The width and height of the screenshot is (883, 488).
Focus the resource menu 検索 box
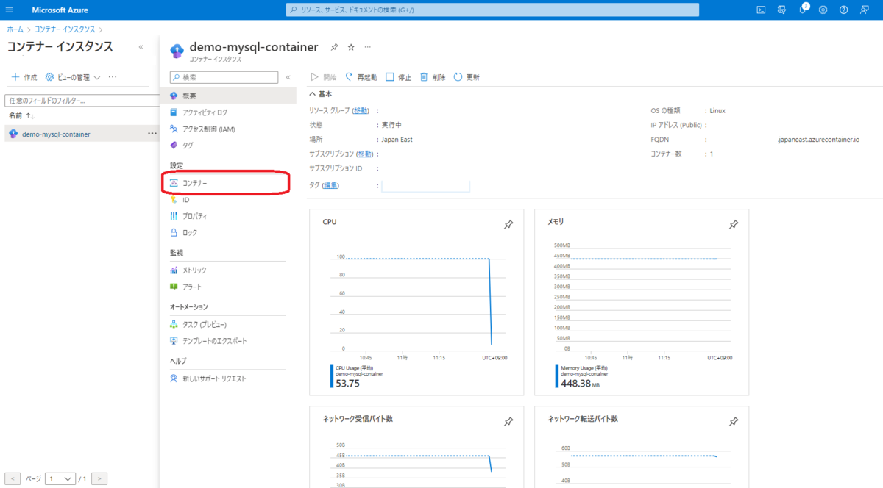coord(224,77)
